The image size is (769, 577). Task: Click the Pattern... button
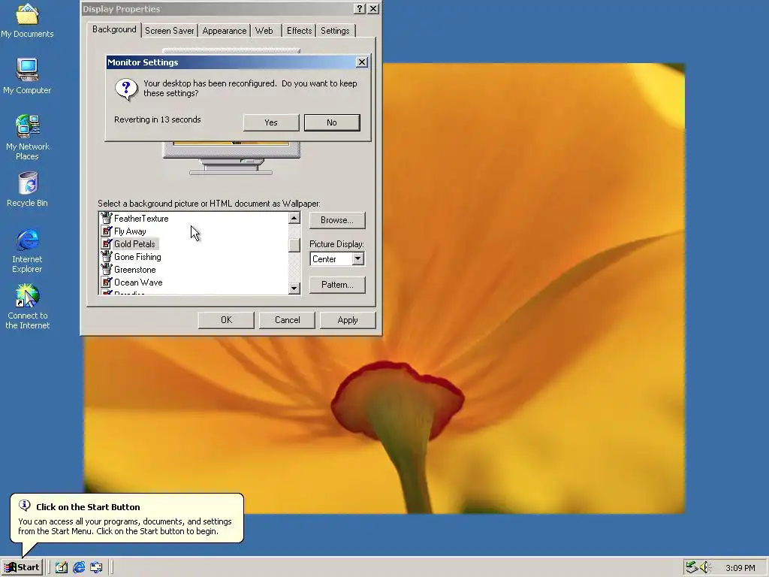[x=337, y=285]
